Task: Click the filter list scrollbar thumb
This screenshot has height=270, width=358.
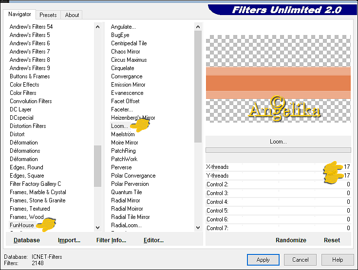Action: tap(198, 87)
